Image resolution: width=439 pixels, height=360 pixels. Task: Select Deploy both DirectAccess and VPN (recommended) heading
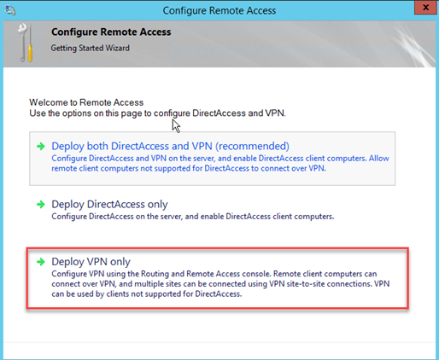170,146
